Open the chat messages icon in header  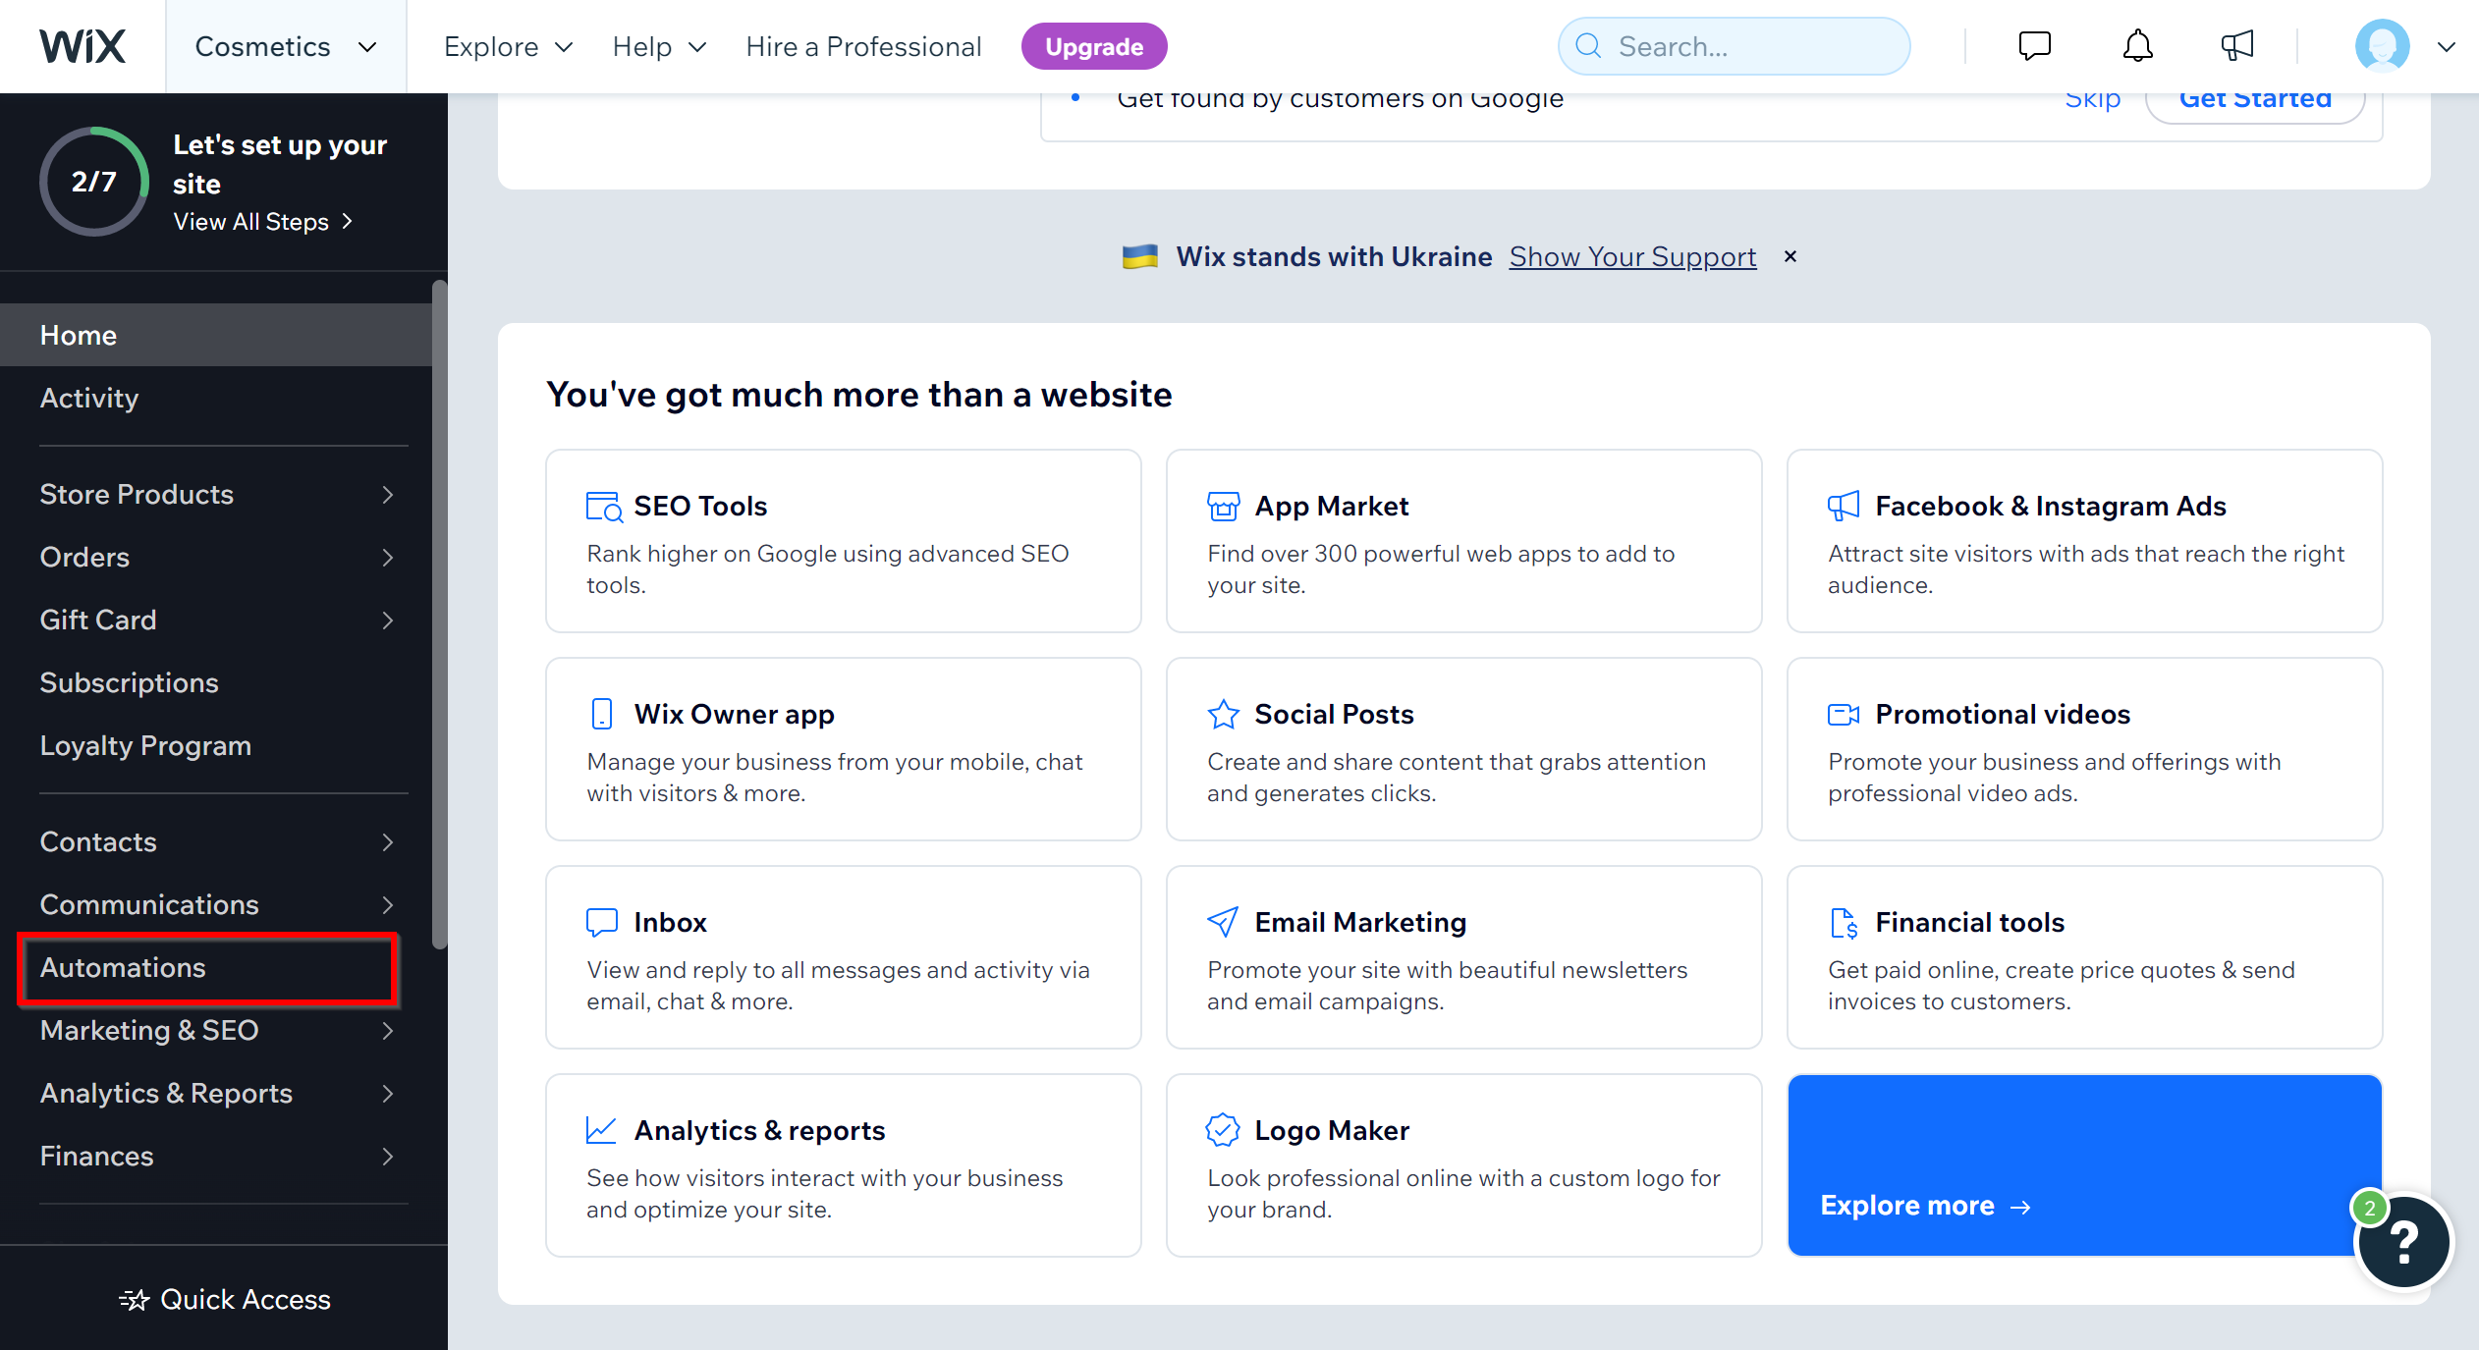pyautogui.click(x=2034, y=45)
